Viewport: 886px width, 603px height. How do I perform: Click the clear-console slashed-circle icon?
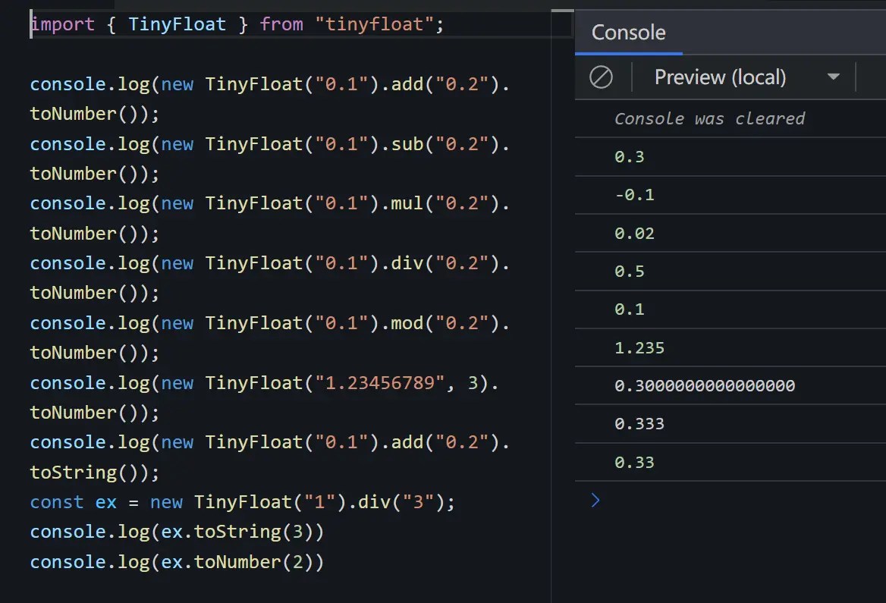(x=602, y=77)
